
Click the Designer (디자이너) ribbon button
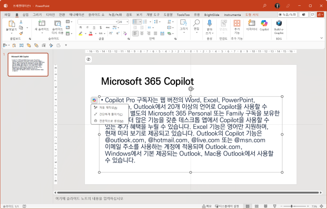[x=251, y=26]
